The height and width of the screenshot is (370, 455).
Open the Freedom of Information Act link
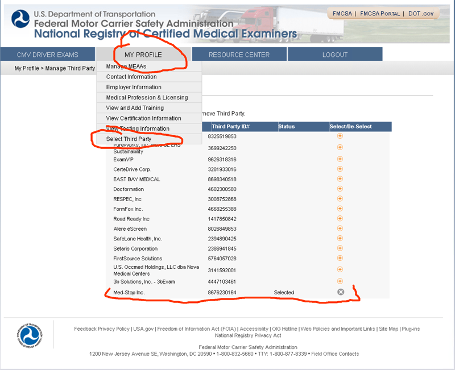[x=197, y=329]
